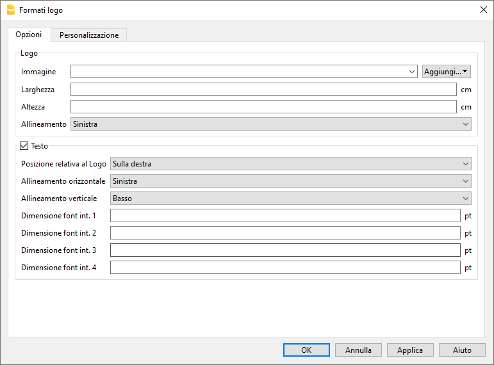The height and width of the screenshot is (365, 494).
Task: Open the Allineamento verticale dropdown
Action: click(290, 199)
